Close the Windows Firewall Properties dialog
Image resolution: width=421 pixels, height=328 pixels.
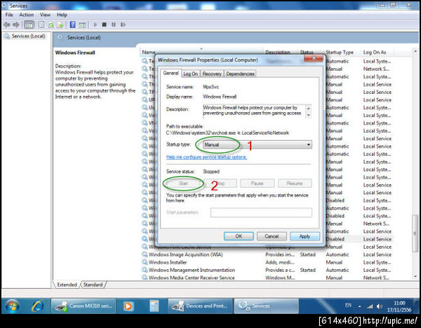coord(314,58)
